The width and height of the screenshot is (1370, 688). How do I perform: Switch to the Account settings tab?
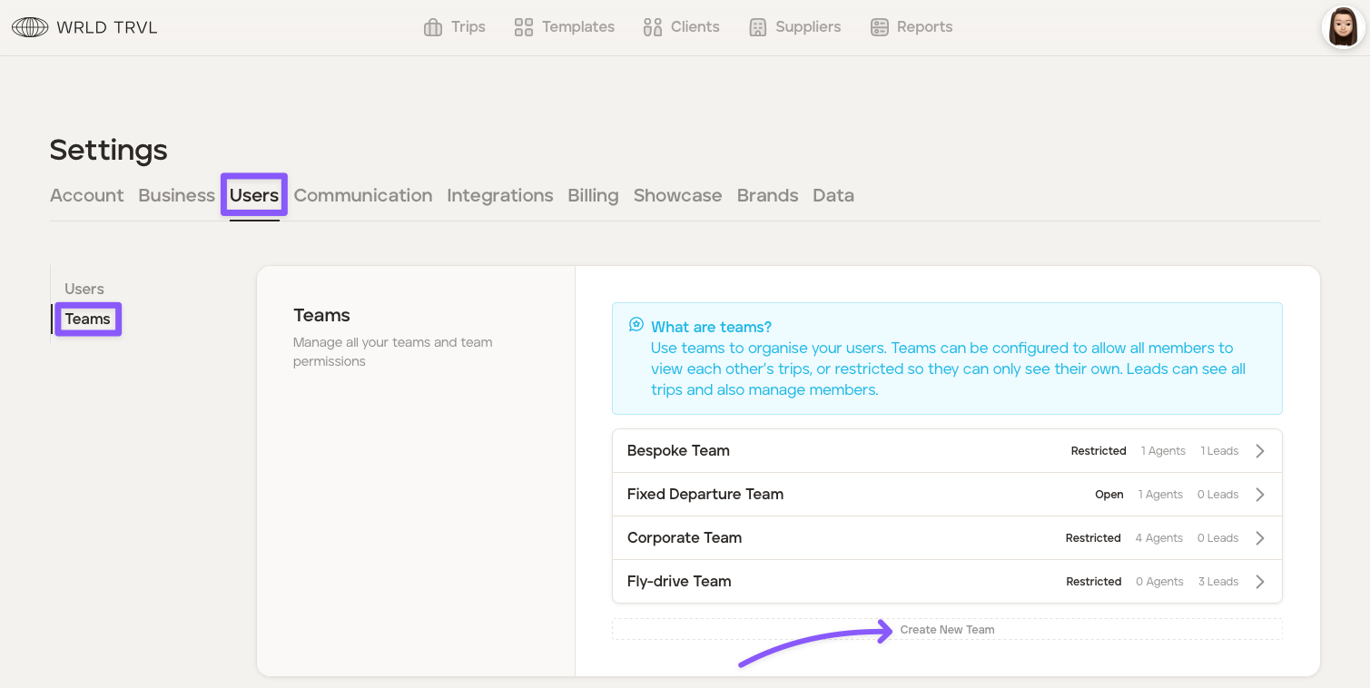coord(86,195)
